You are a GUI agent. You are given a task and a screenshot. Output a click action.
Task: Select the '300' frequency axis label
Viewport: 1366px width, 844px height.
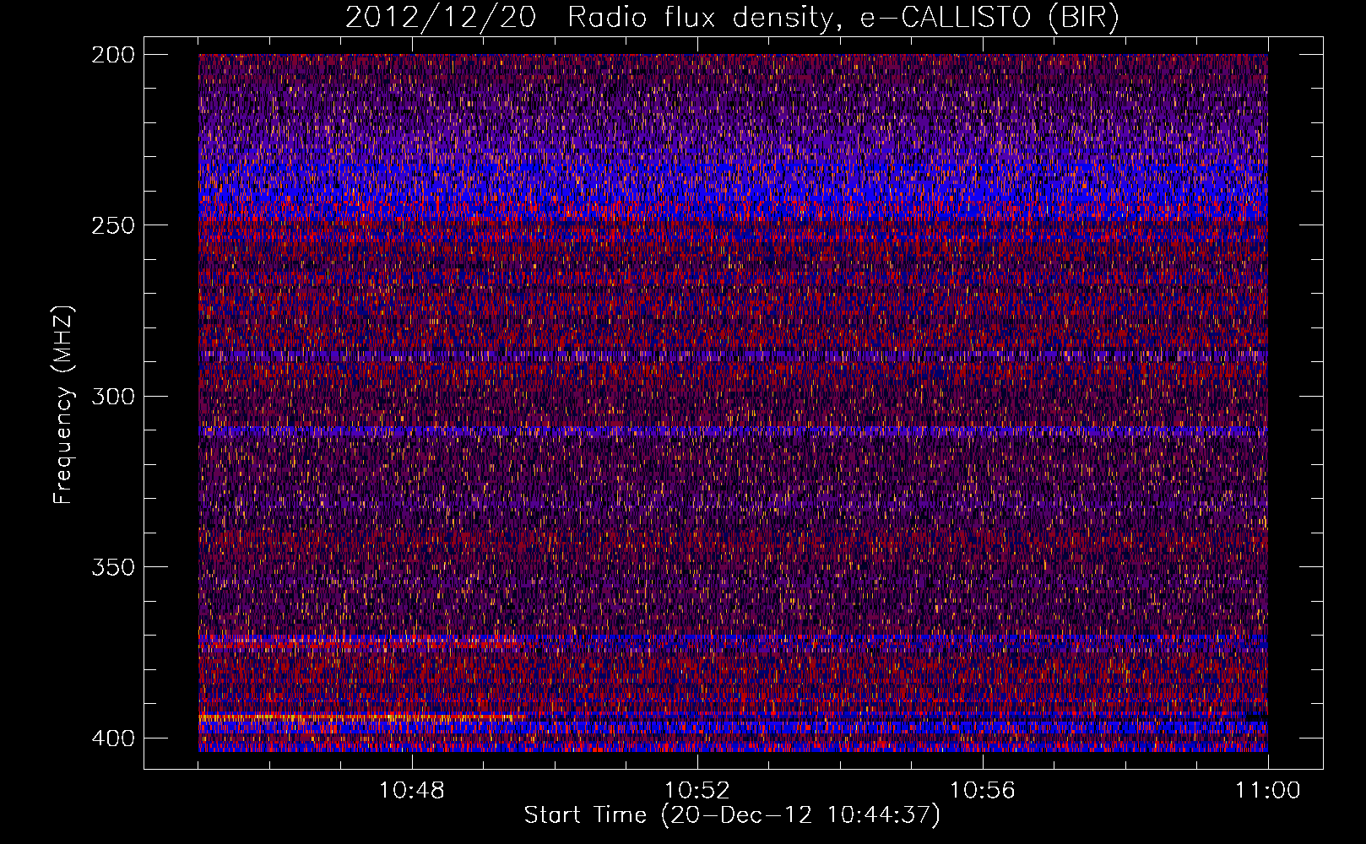pos(112,396)
